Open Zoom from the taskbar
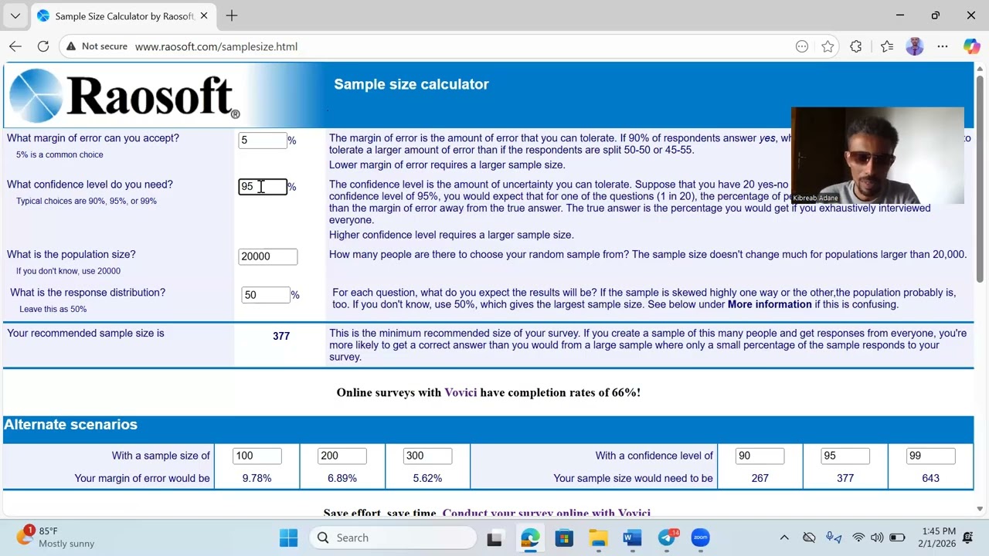This screenshot has width=989, height=556. (700, 537)
